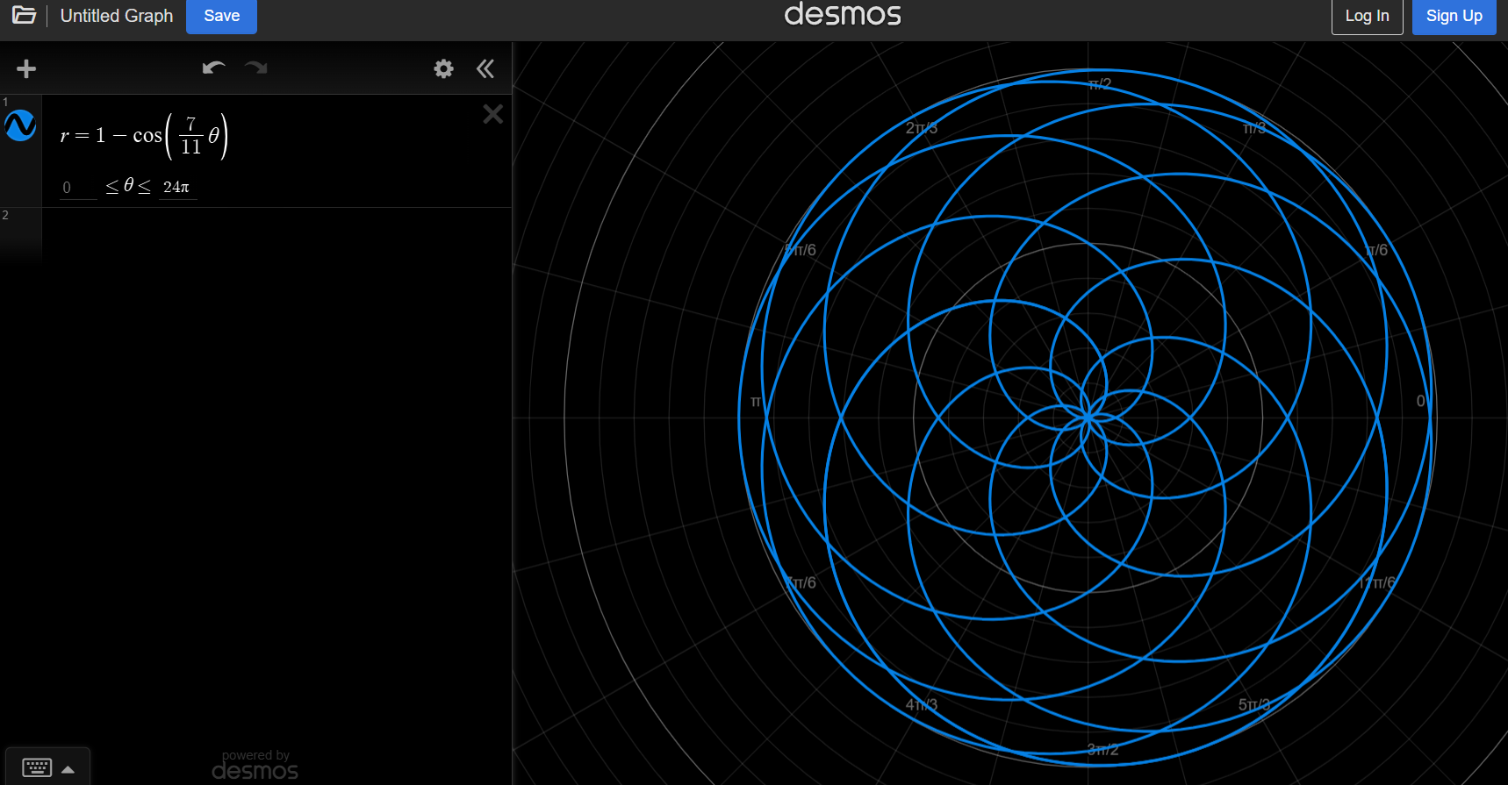The height and width of the screenshot is (785, 1508).
Task: Log in to Desmos account
Action: (x=1367, y=16)
